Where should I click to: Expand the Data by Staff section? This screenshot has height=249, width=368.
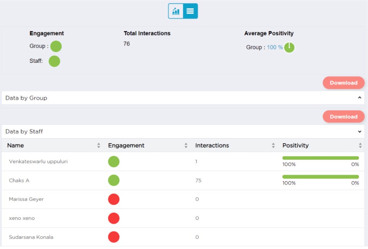click(x=360, y=131)
